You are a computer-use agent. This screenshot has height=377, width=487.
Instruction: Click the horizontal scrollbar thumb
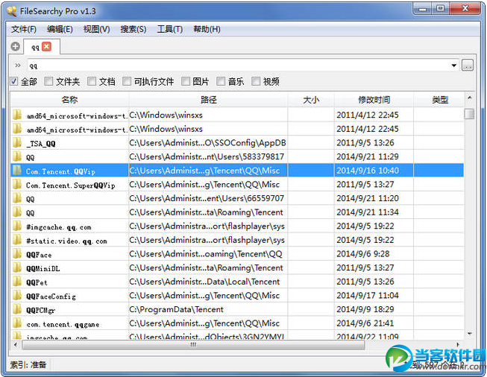[193, 344]
